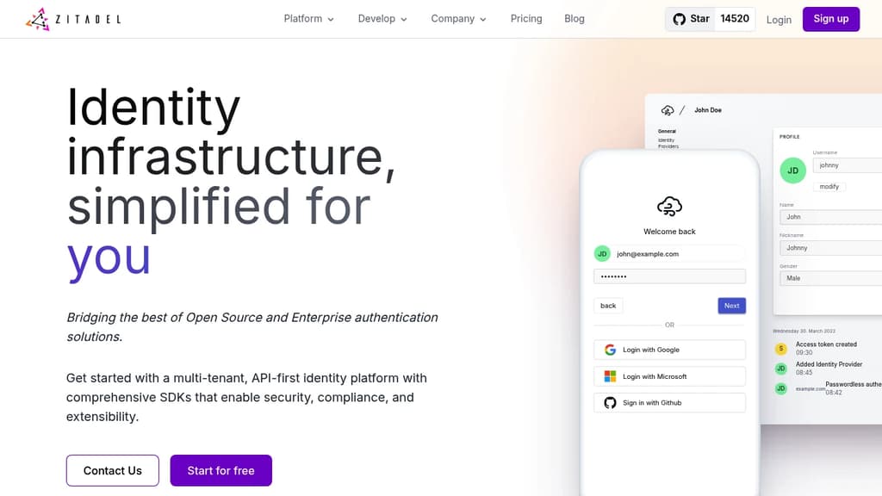
Task: Go to the Blog page
Action: pyautogui.click(x=575, y=19)
